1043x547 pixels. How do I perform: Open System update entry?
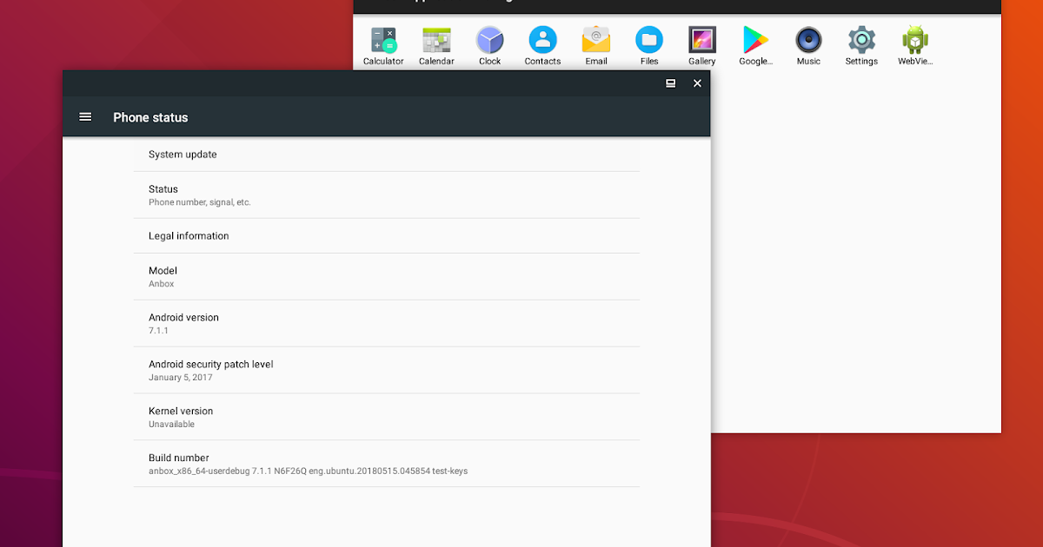click(x=387, y=155)
